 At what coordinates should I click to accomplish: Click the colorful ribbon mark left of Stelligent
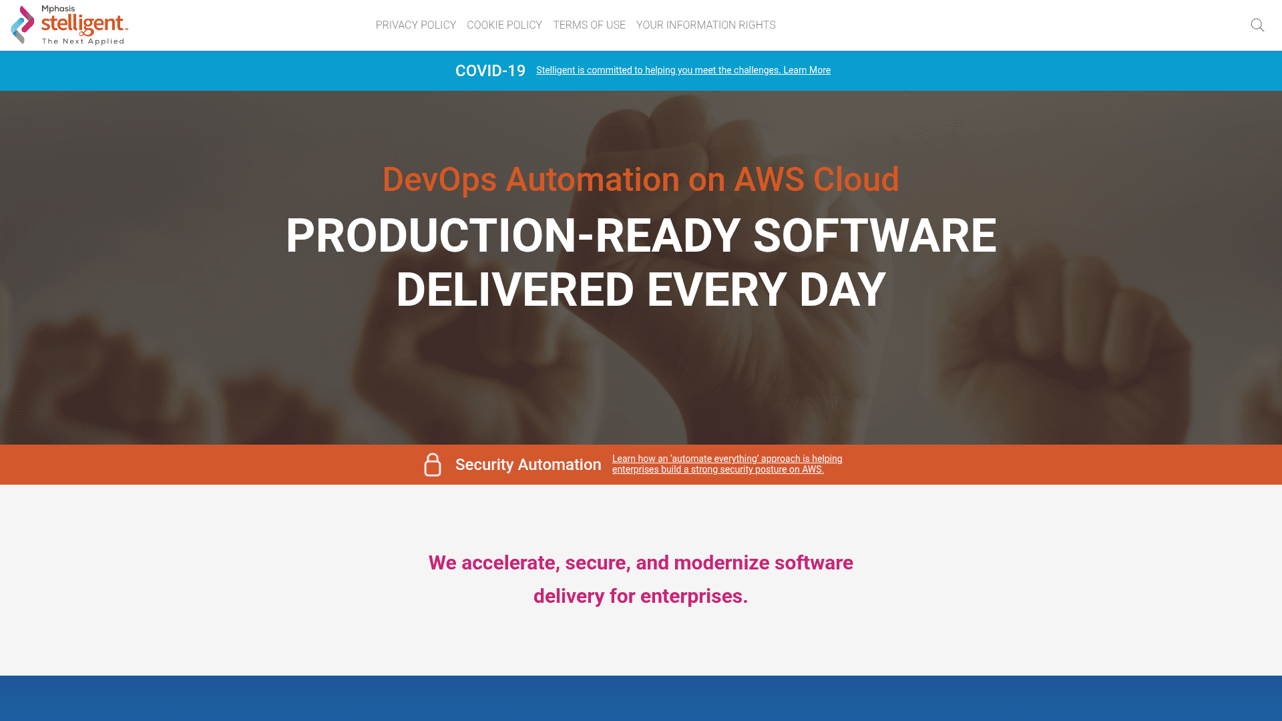tap(22, 25)
